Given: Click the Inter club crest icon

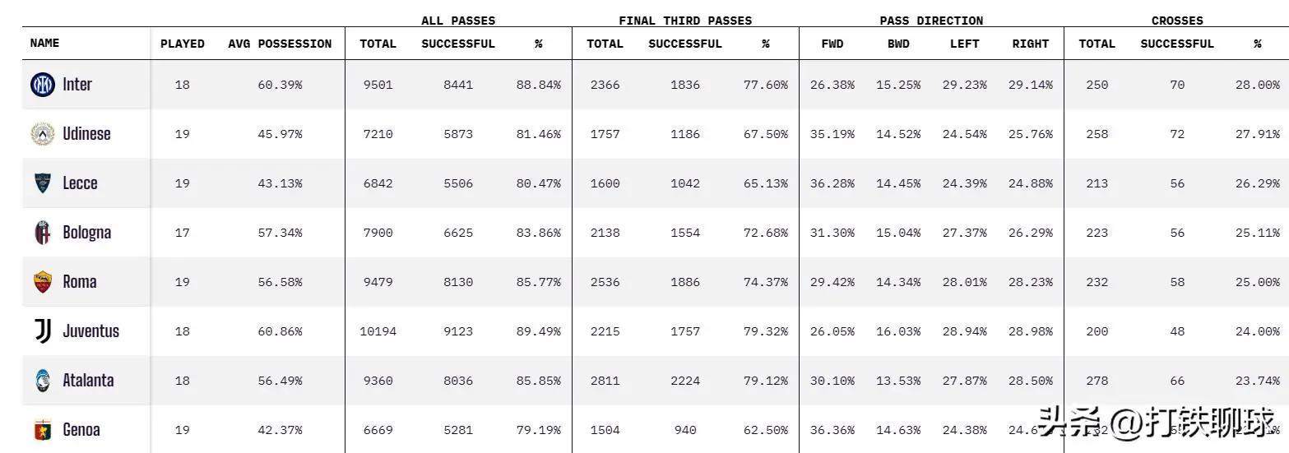Looking at the screenshot, I should point(43,85).
